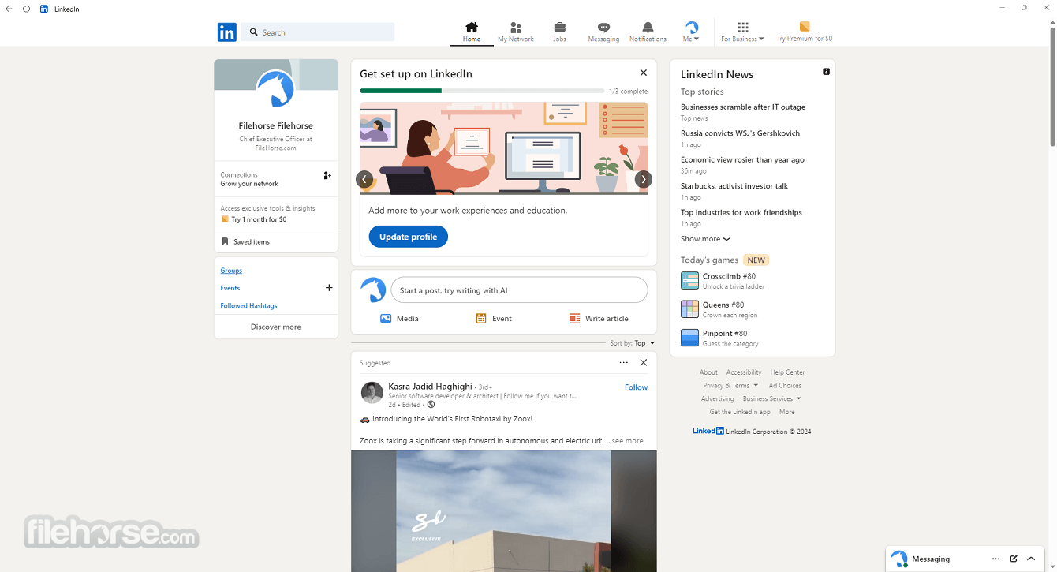1057x572 pixels.
Task: Open the For Business grid menu
Action: pos(742,32)
